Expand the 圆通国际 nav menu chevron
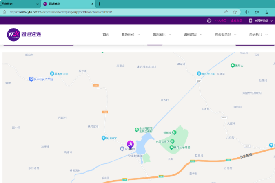 pos(170,35)
